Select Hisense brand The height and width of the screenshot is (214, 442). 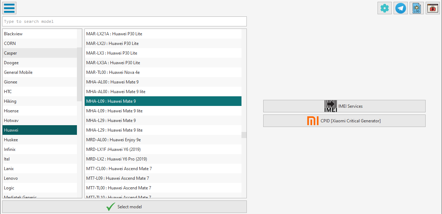[x=40, y=111]
